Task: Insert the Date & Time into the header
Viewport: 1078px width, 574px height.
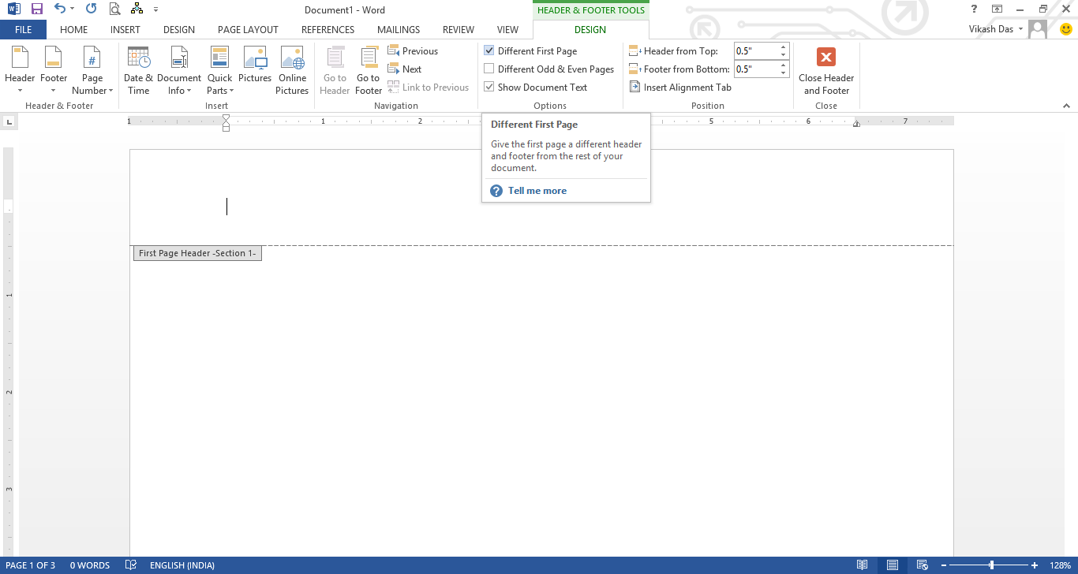Action: coord(138,70)
